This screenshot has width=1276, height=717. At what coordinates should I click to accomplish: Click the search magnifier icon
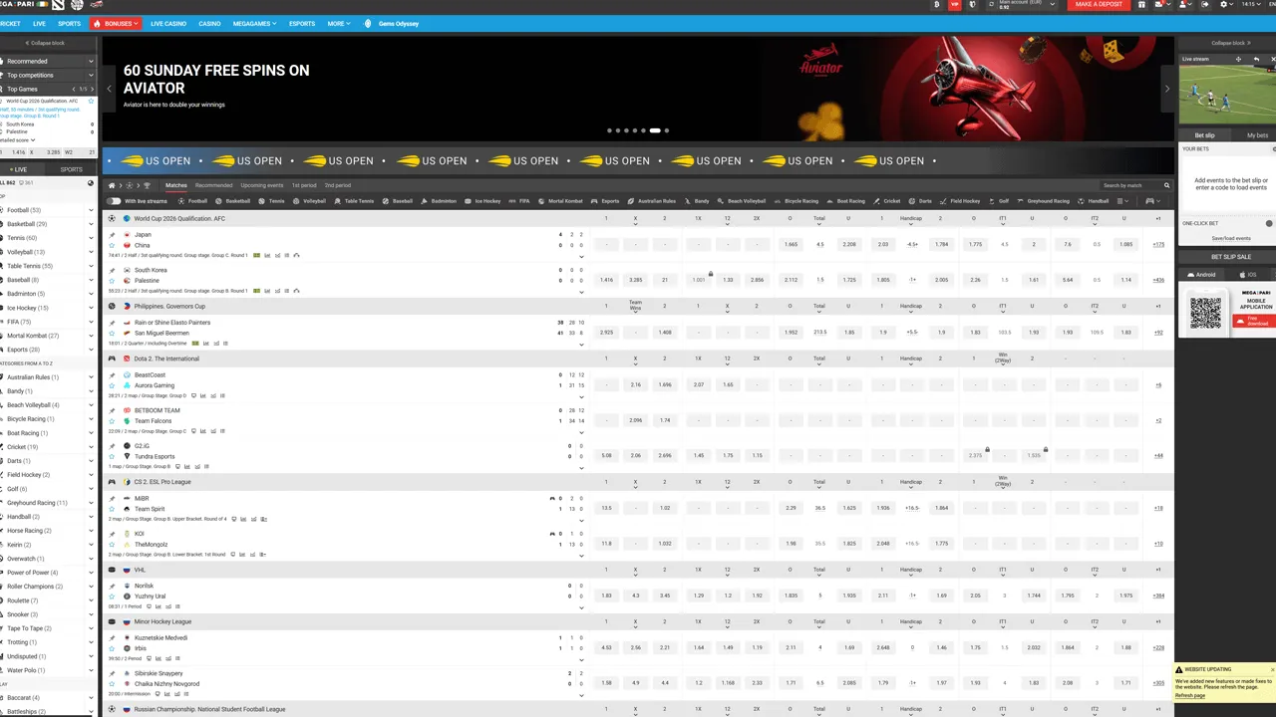pos(1167,185)
